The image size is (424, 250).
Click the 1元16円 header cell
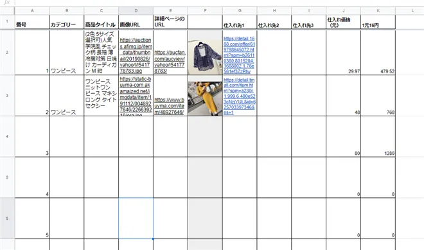pyautogui.click(x=378, y=22)
